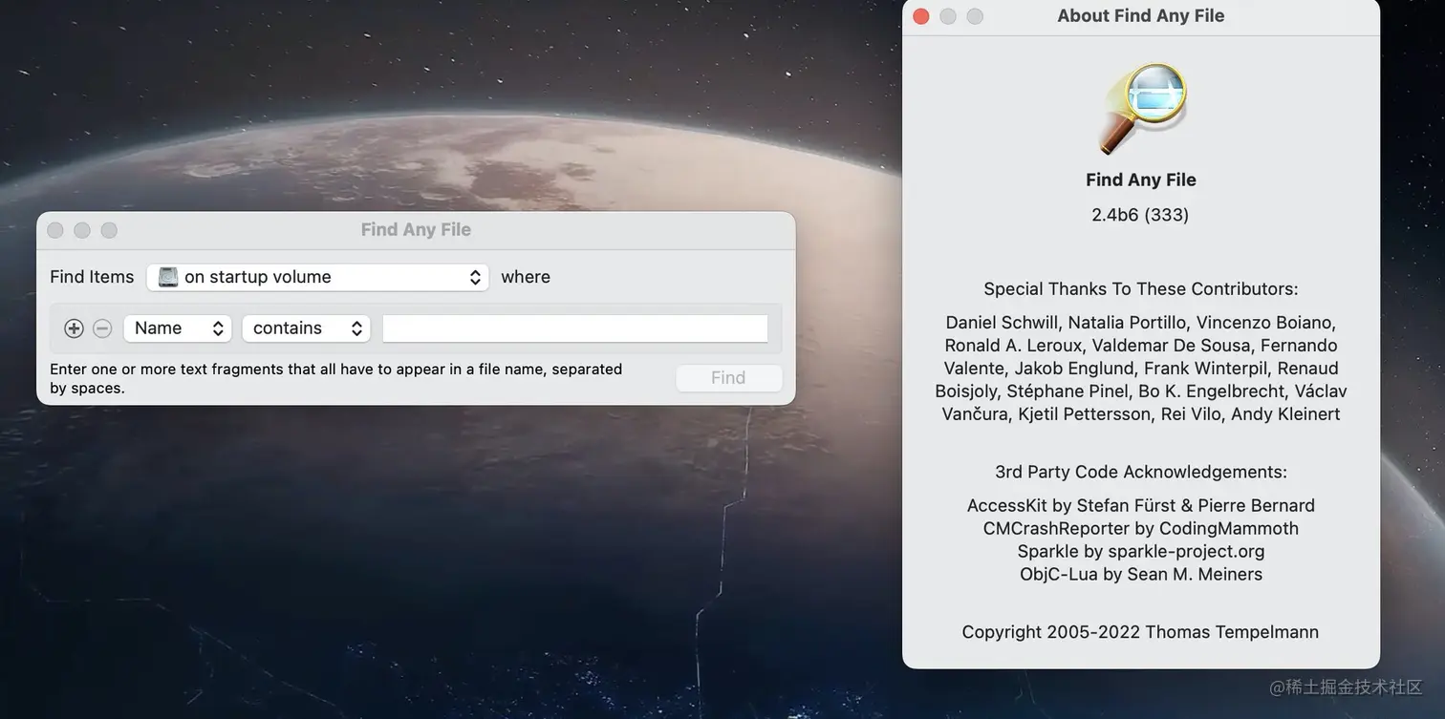The image size is (1445, 719).
Task: Click the Find Any File window title bar
Action: tap(416, 229)
